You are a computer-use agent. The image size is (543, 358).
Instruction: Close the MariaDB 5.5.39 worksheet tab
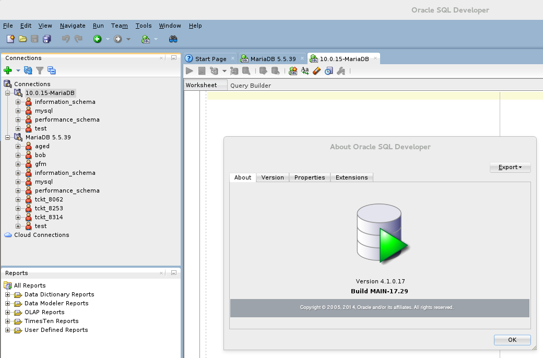click(302, 58)
